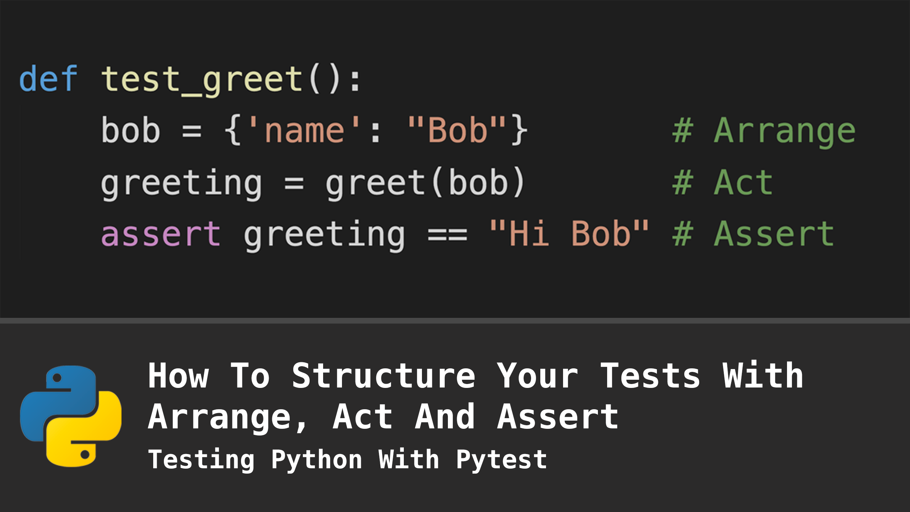Click the test_greet function name
The image size is (910, 512).
coord(202,81)
